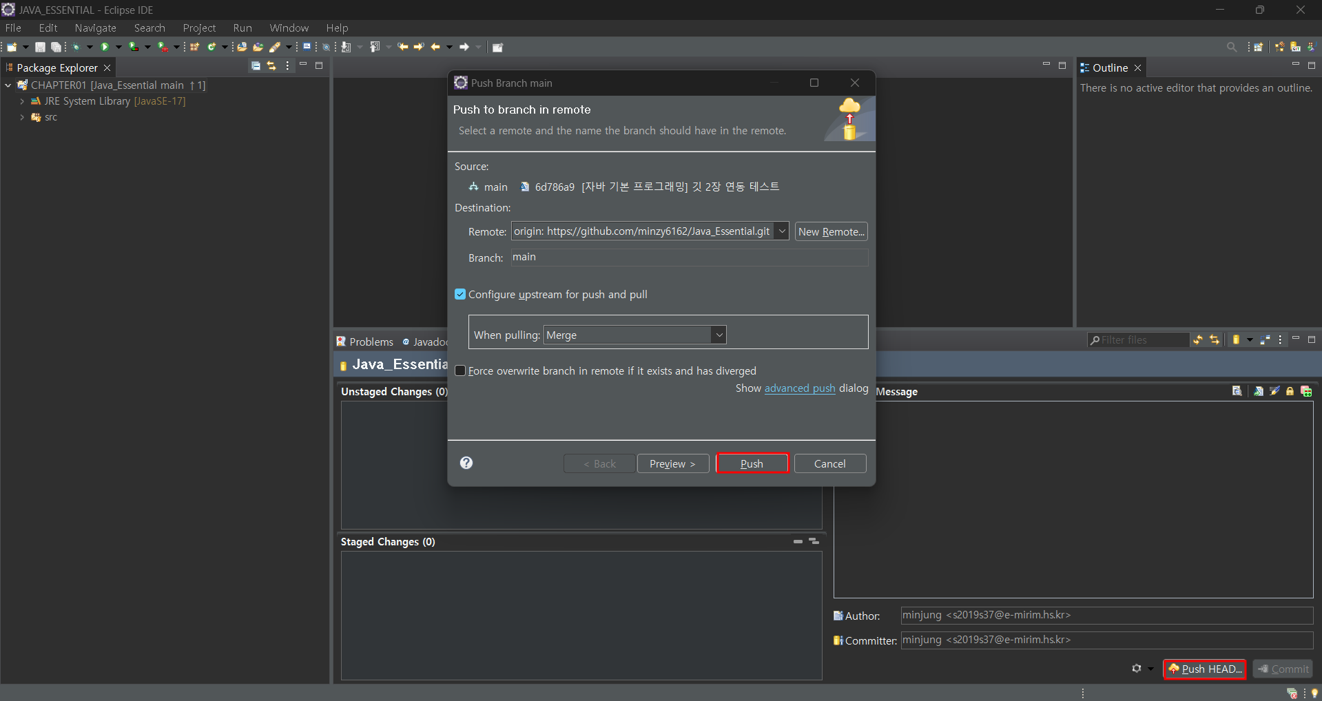Open the Remote origin combo box dropdown
Image resolution: width=1322 pixels, height=701 pixels.
[782, 231]
